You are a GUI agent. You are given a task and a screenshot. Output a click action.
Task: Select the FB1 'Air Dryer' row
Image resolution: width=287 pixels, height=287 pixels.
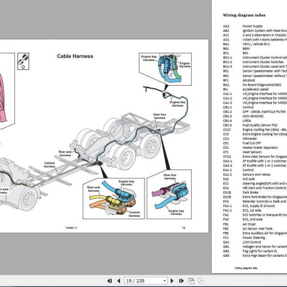[x=239, y=224]
